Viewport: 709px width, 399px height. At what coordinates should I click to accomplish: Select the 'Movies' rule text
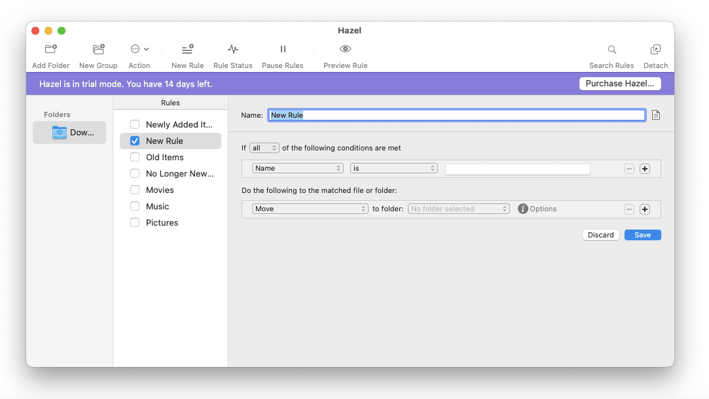click(x=160, y=190)
